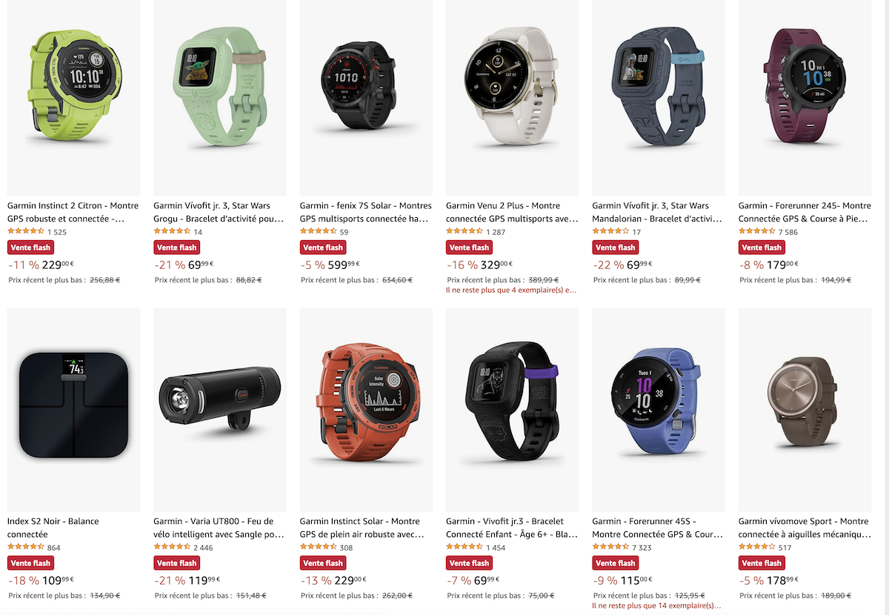The image size is (889, 615).
Task: Open the 7 323 reviews for Forerunner 45S
Action: (642, 548)
